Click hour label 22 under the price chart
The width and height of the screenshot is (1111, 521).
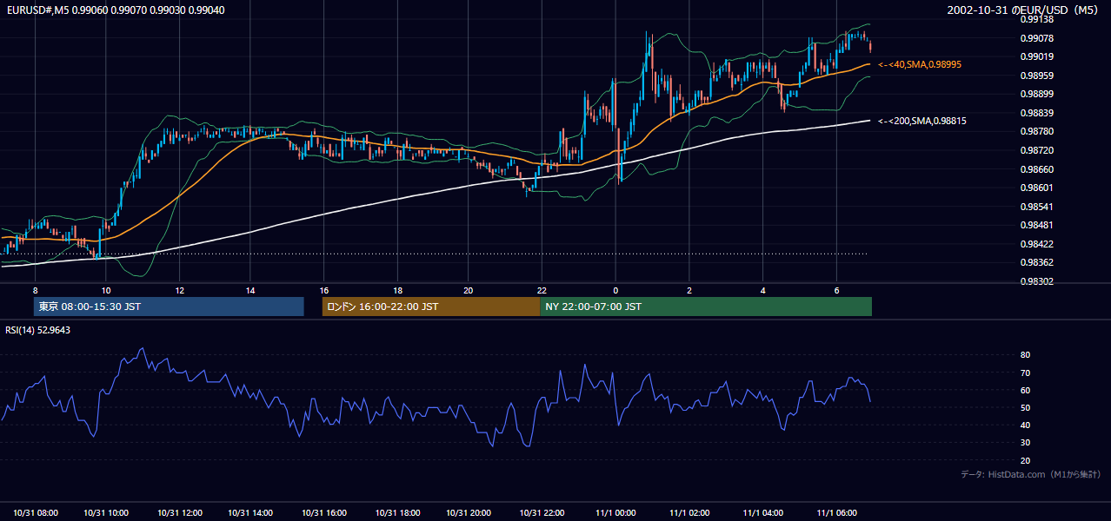pos(542,290)
